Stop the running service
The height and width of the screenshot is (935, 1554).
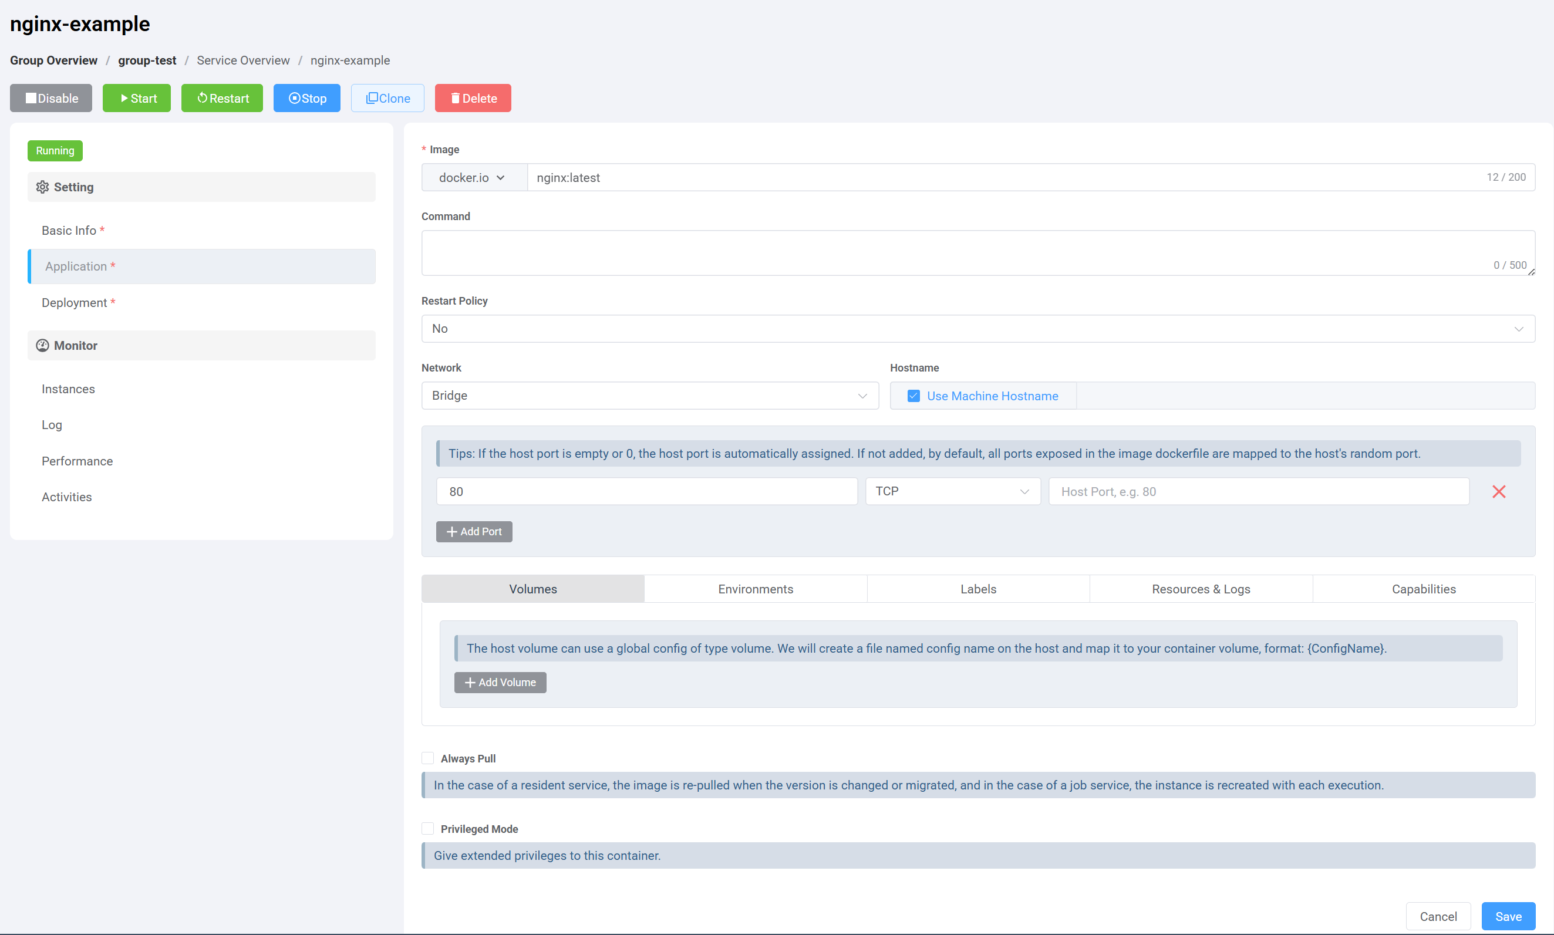[x=307, y=98]
